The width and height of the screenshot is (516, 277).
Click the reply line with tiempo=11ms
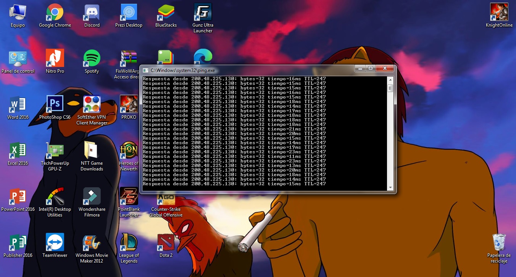click(x=234, y=156)
